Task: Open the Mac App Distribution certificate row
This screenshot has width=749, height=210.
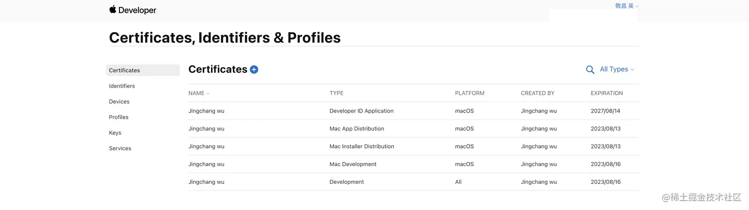Action: (414, 128)
